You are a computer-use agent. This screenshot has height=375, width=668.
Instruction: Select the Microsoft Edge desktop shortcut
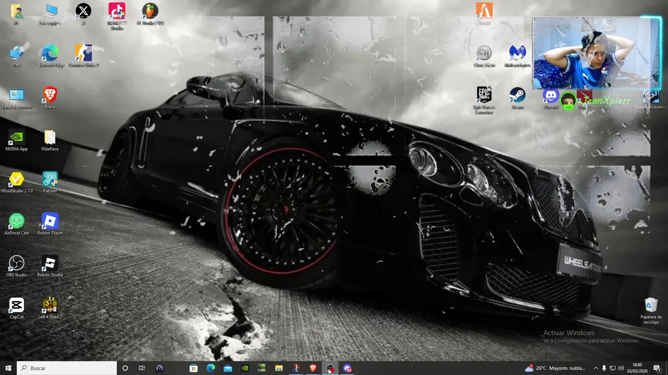[50, 56]
